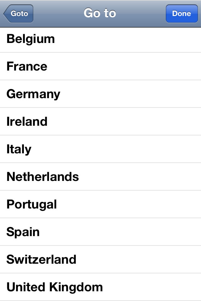Tap the blank right side of Belgium row
The width and height of the screenshot is (201, 301).
pyautogui.click(x=141, y=39)
